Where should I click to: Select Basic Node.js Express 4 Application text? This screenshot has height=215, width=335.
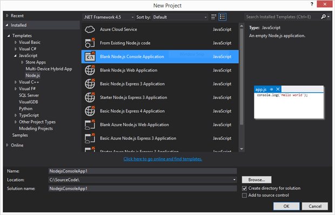[x=132, y=111]
